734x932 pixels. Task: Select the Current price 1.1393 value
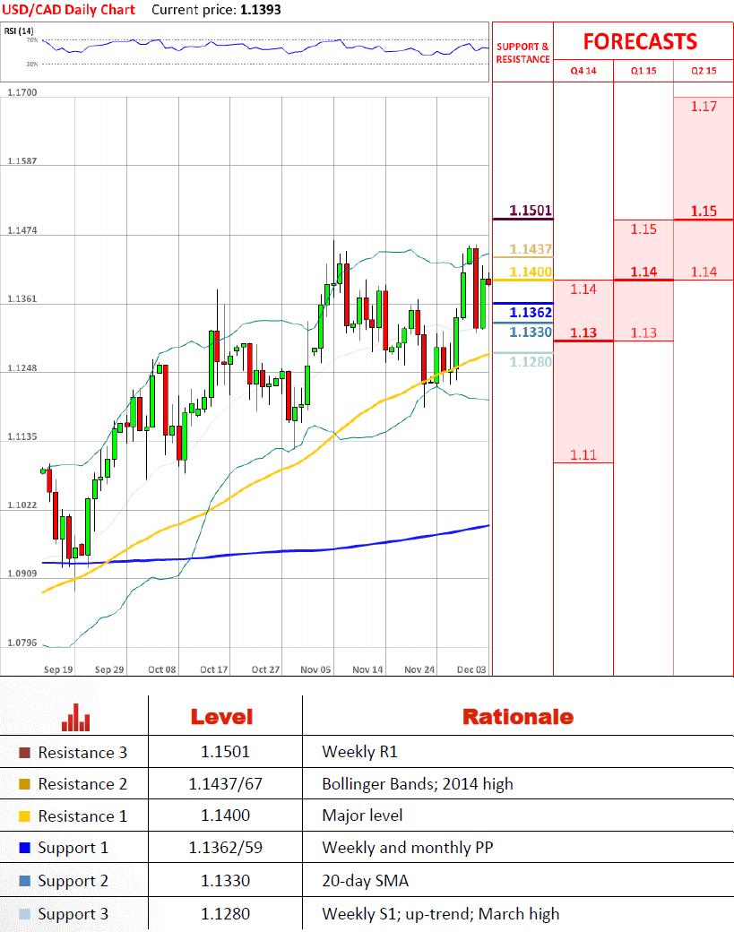(260, 10)
